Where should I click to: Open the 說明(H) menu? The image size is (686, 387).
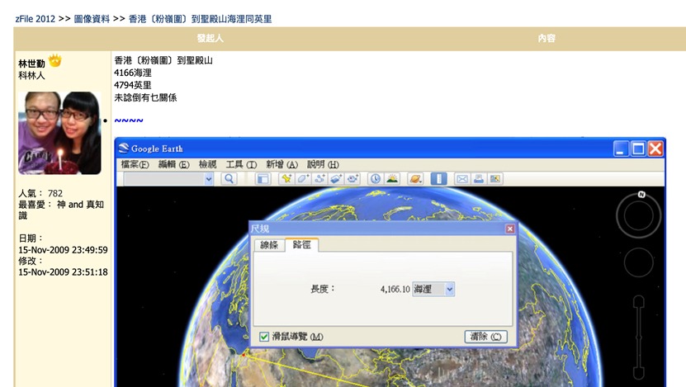tap(323, 164)
